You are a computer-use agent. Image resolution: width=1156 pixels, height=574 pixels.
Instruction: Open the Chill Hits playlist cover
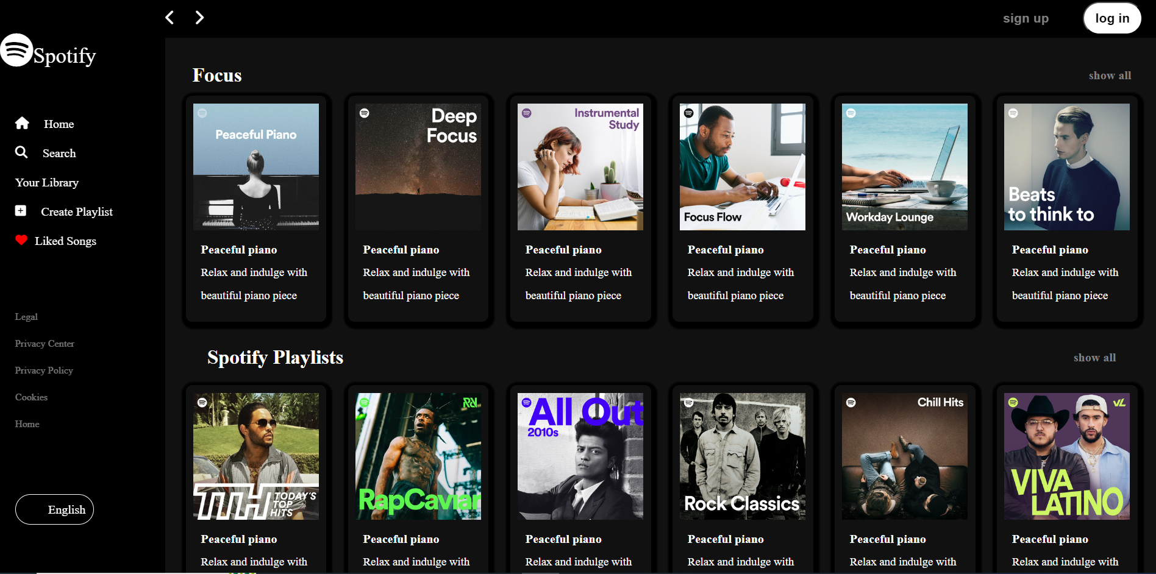(905, 456)
